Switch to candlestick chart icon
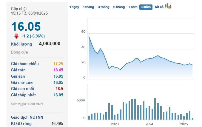This screenshot has width=202, height=127. coord(168,6)
